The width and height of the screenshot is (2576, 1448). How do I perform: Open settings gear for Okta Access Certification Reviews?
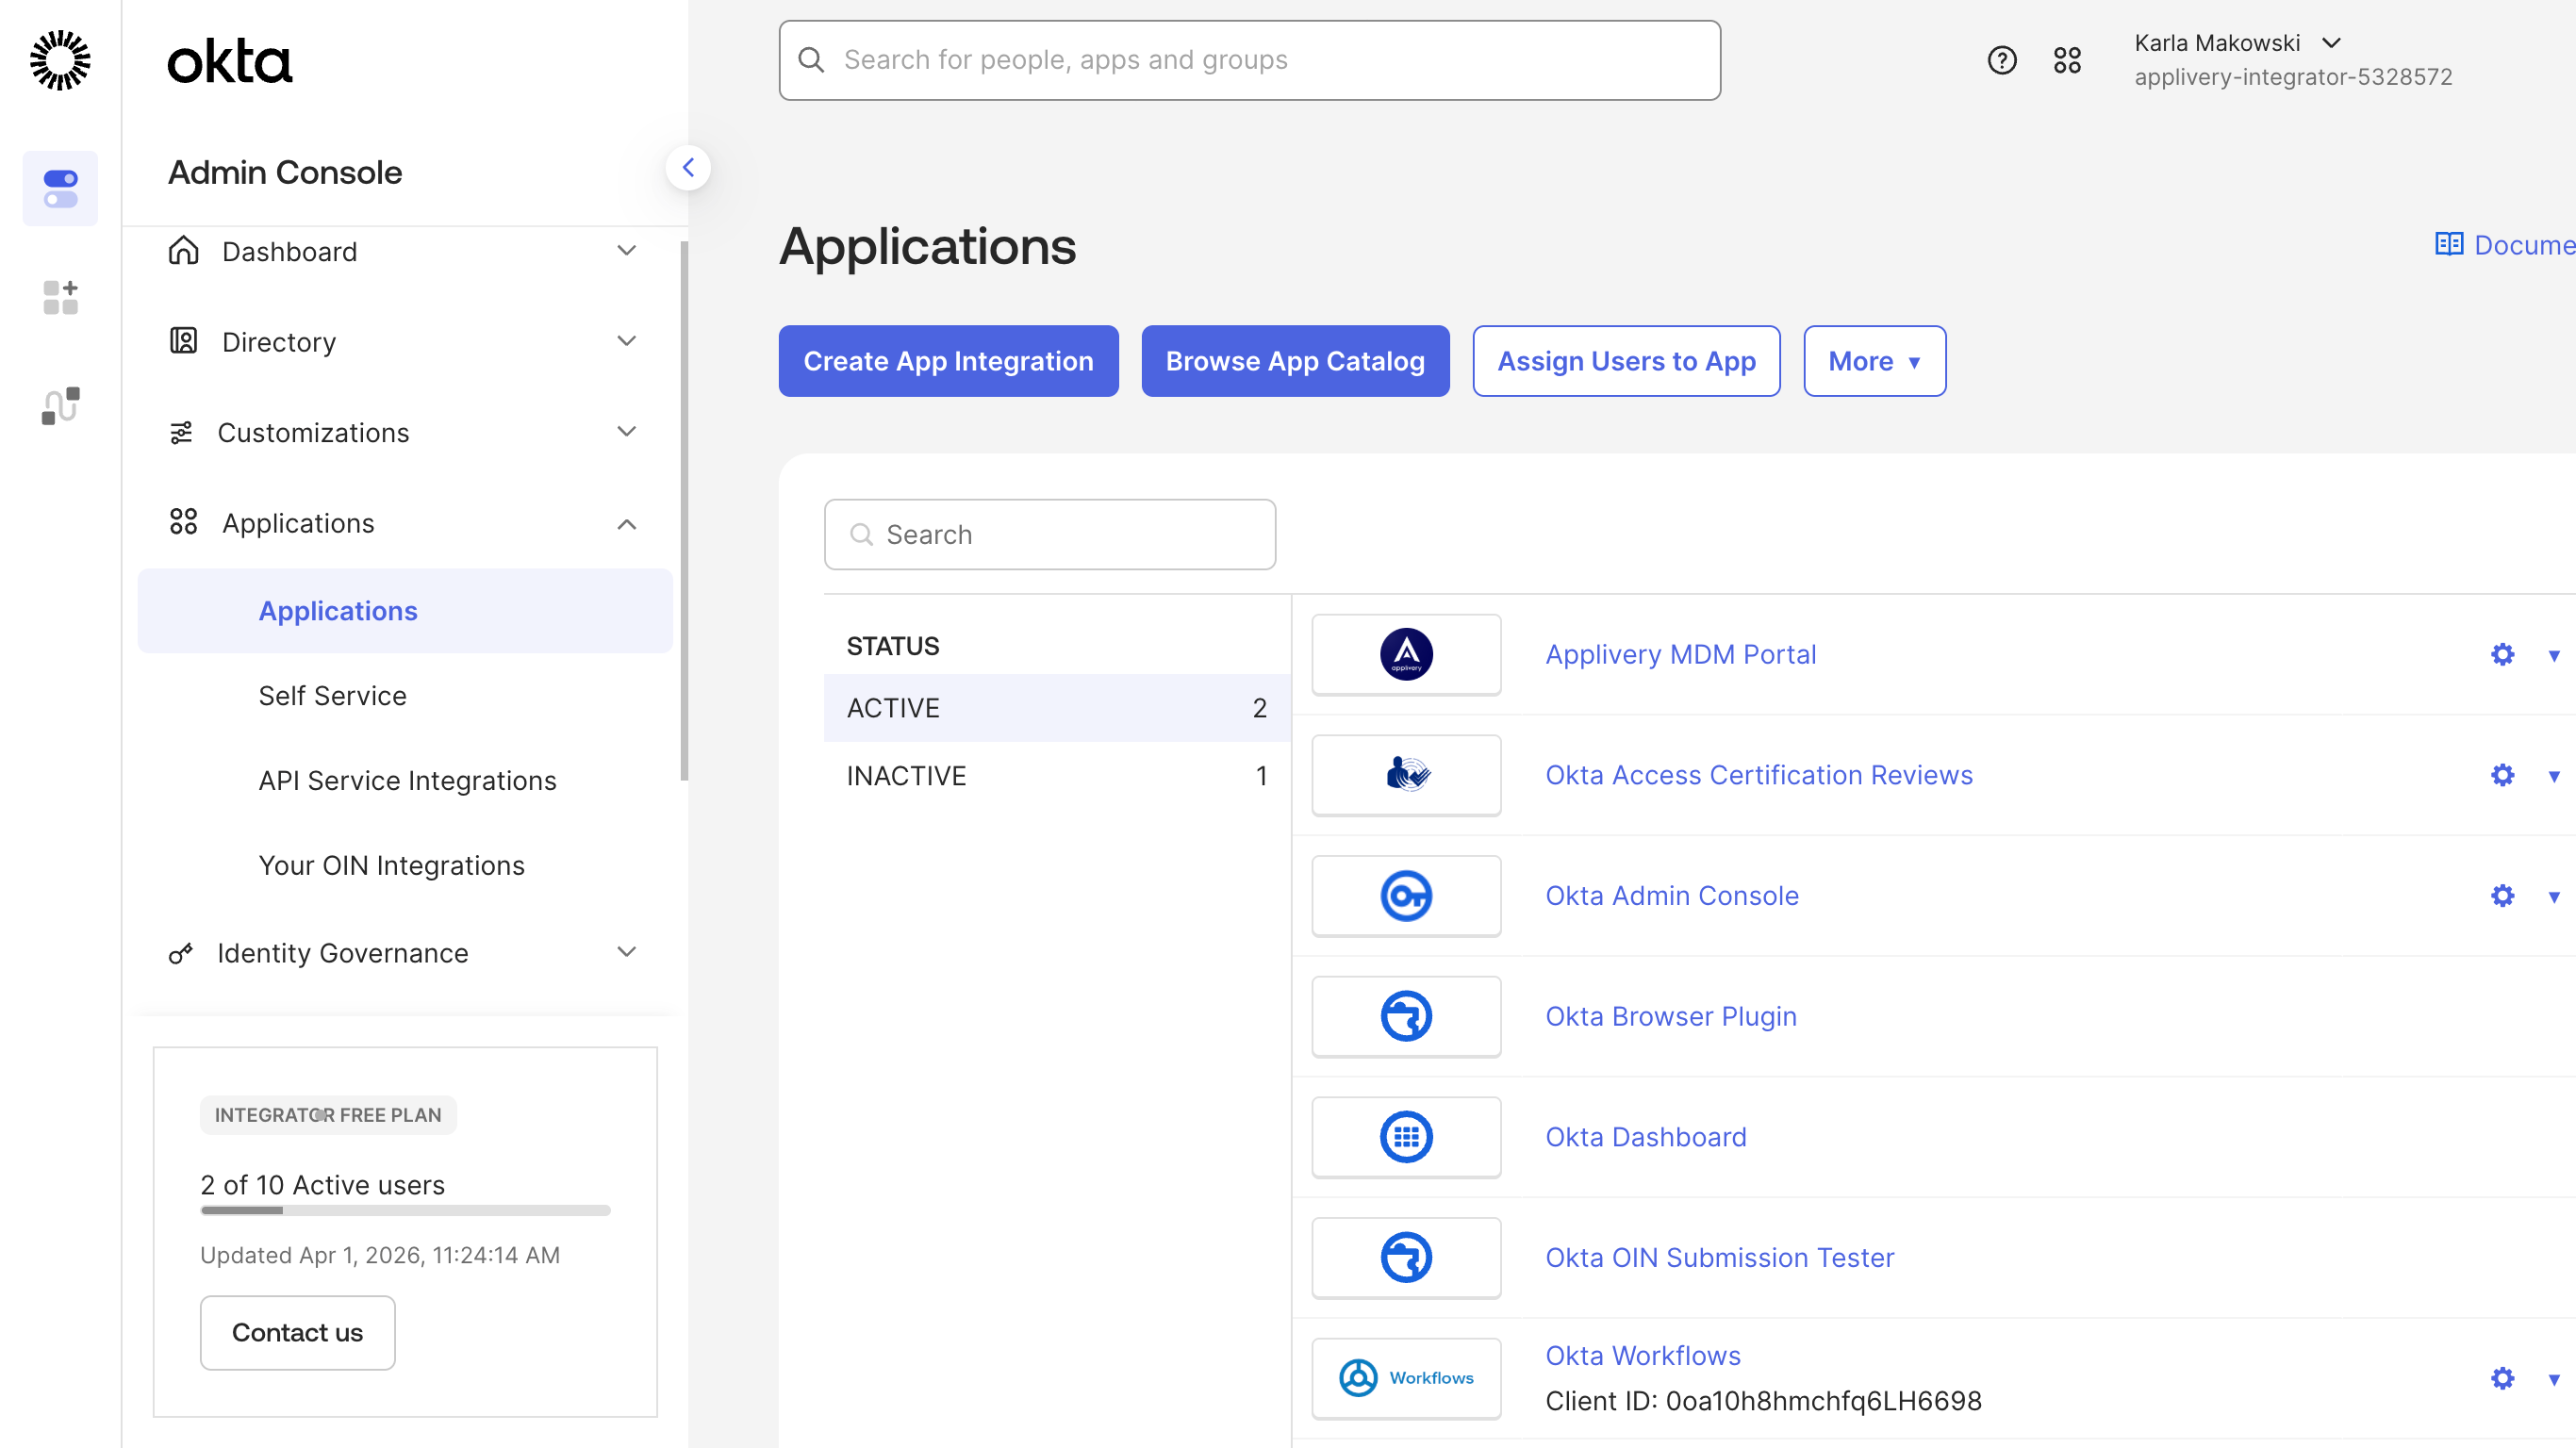pos(2502,775)
